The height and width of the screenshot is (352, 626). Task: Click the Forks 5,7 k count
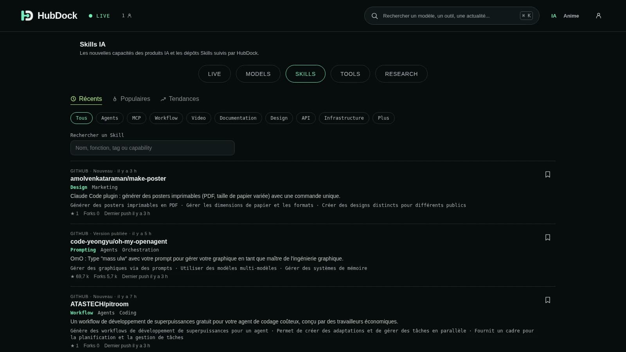[x=105, y=277]
